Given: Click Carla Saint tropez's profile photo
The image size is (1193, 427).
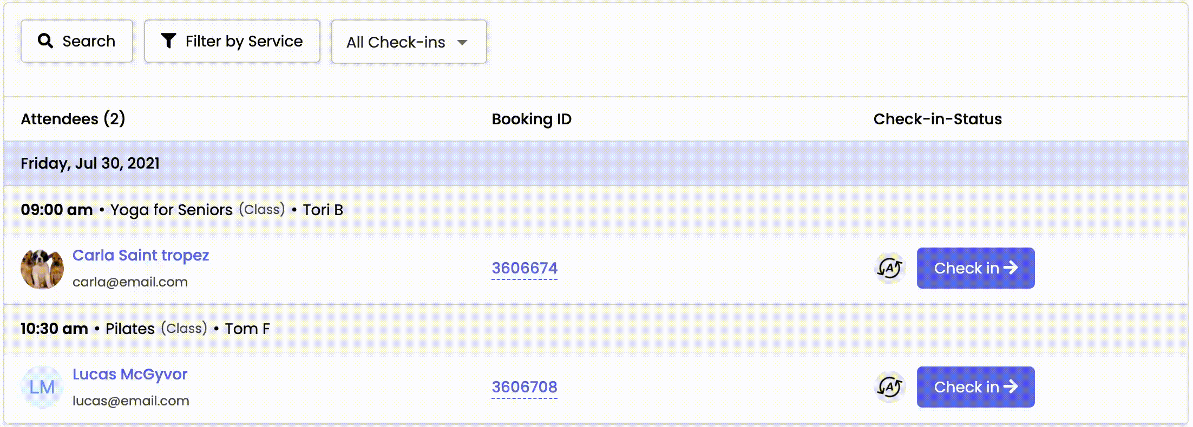Looking at the screenshot, I should click(42, 269).
